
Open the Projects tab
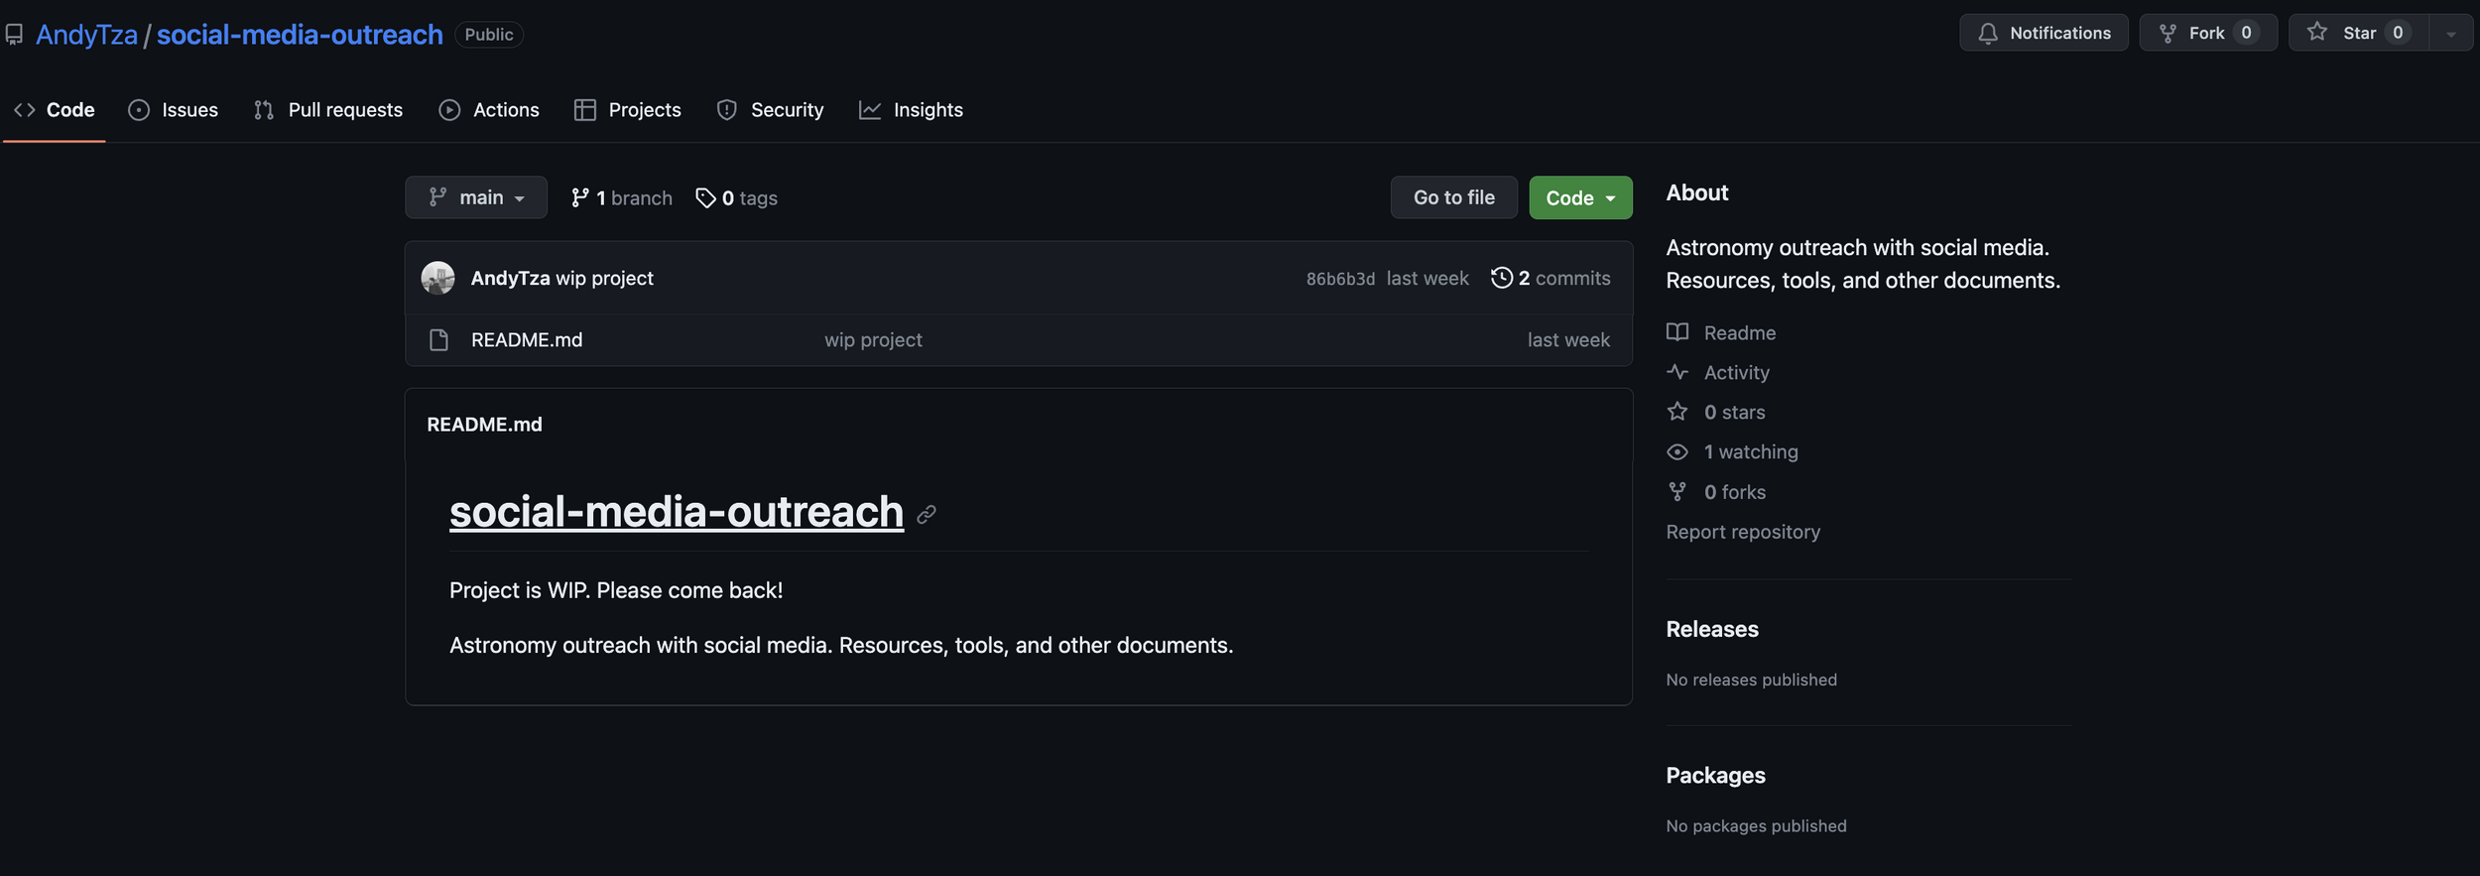coord(628,110)
